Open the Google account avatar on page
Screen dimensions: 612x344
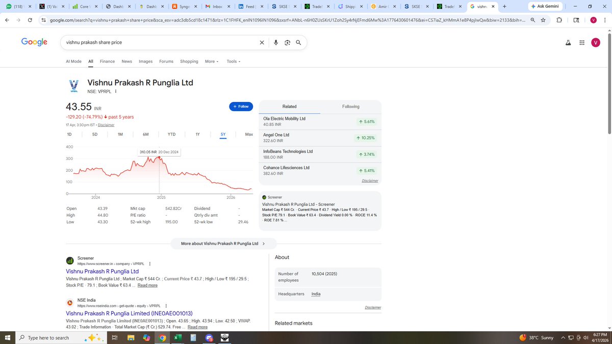[x=596, y=43]
